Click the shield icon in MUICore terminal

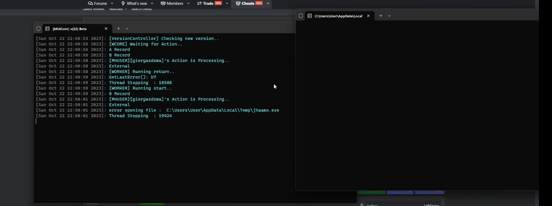pos(38,29)
